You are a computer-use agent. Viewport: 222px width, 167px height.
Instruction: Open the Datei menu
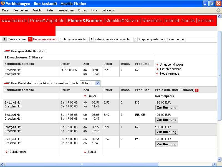(6, 10)
